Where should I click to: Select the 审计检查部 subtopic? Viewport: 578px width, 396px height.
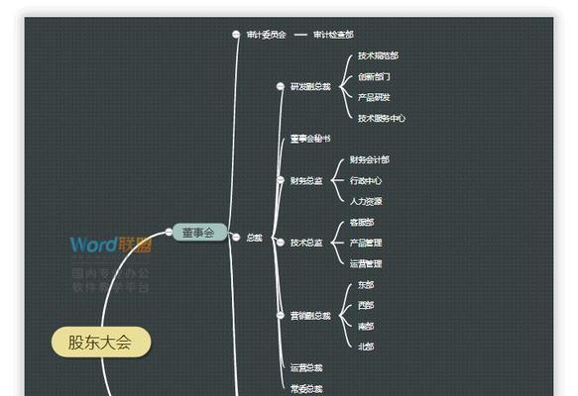click(333, 35)
